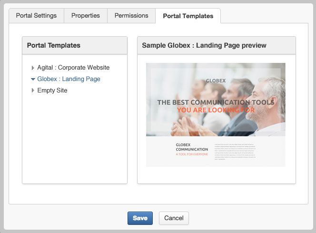
Task: Click the Globex landing page preview image
Action: [216, 115]
